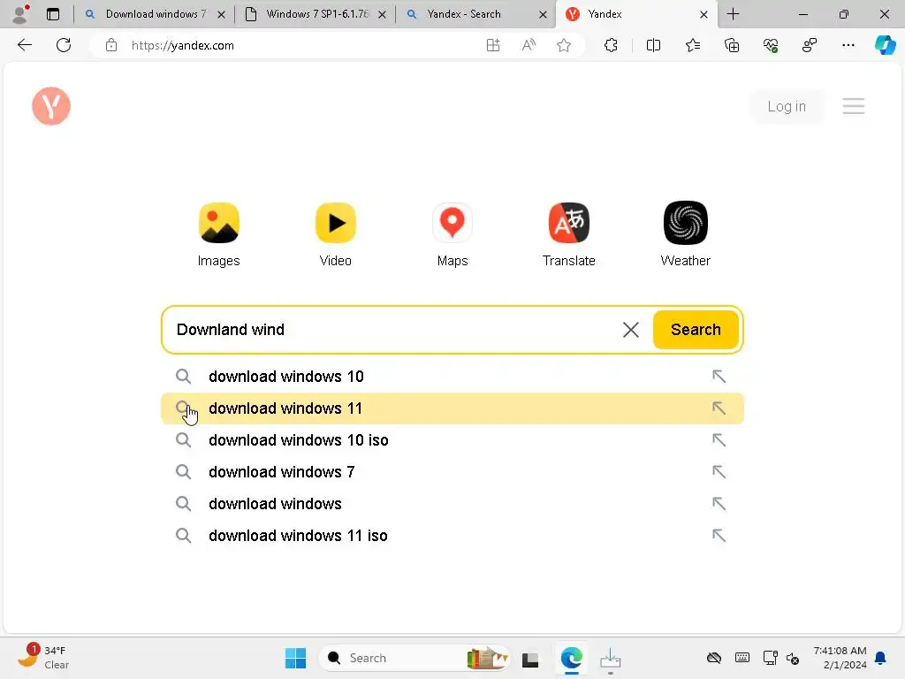Fill query arrow for plain 'download windows'

click(x=719, y=503)
